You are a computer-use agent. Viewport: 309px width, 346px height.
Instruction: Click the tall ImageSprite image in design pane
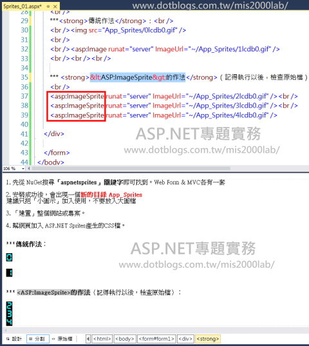[9, 314]
